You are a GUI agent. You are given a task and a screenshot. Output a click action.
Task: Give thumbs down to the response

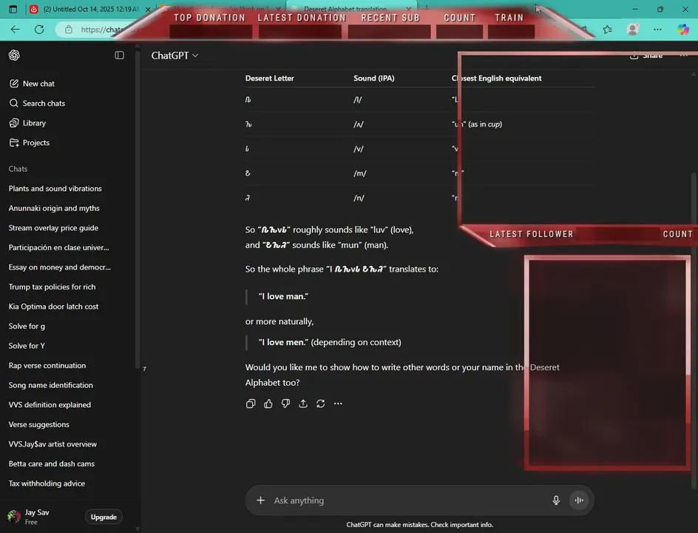(x=286, y=403)
